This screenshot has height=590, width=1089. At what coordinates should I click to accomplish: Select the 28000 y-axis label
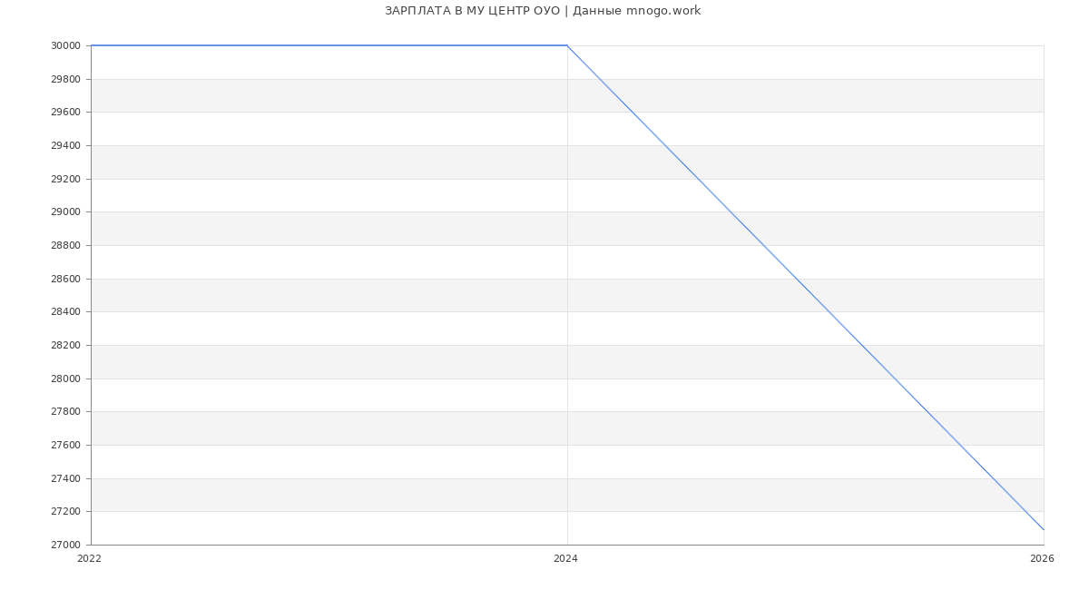[65, 379]
